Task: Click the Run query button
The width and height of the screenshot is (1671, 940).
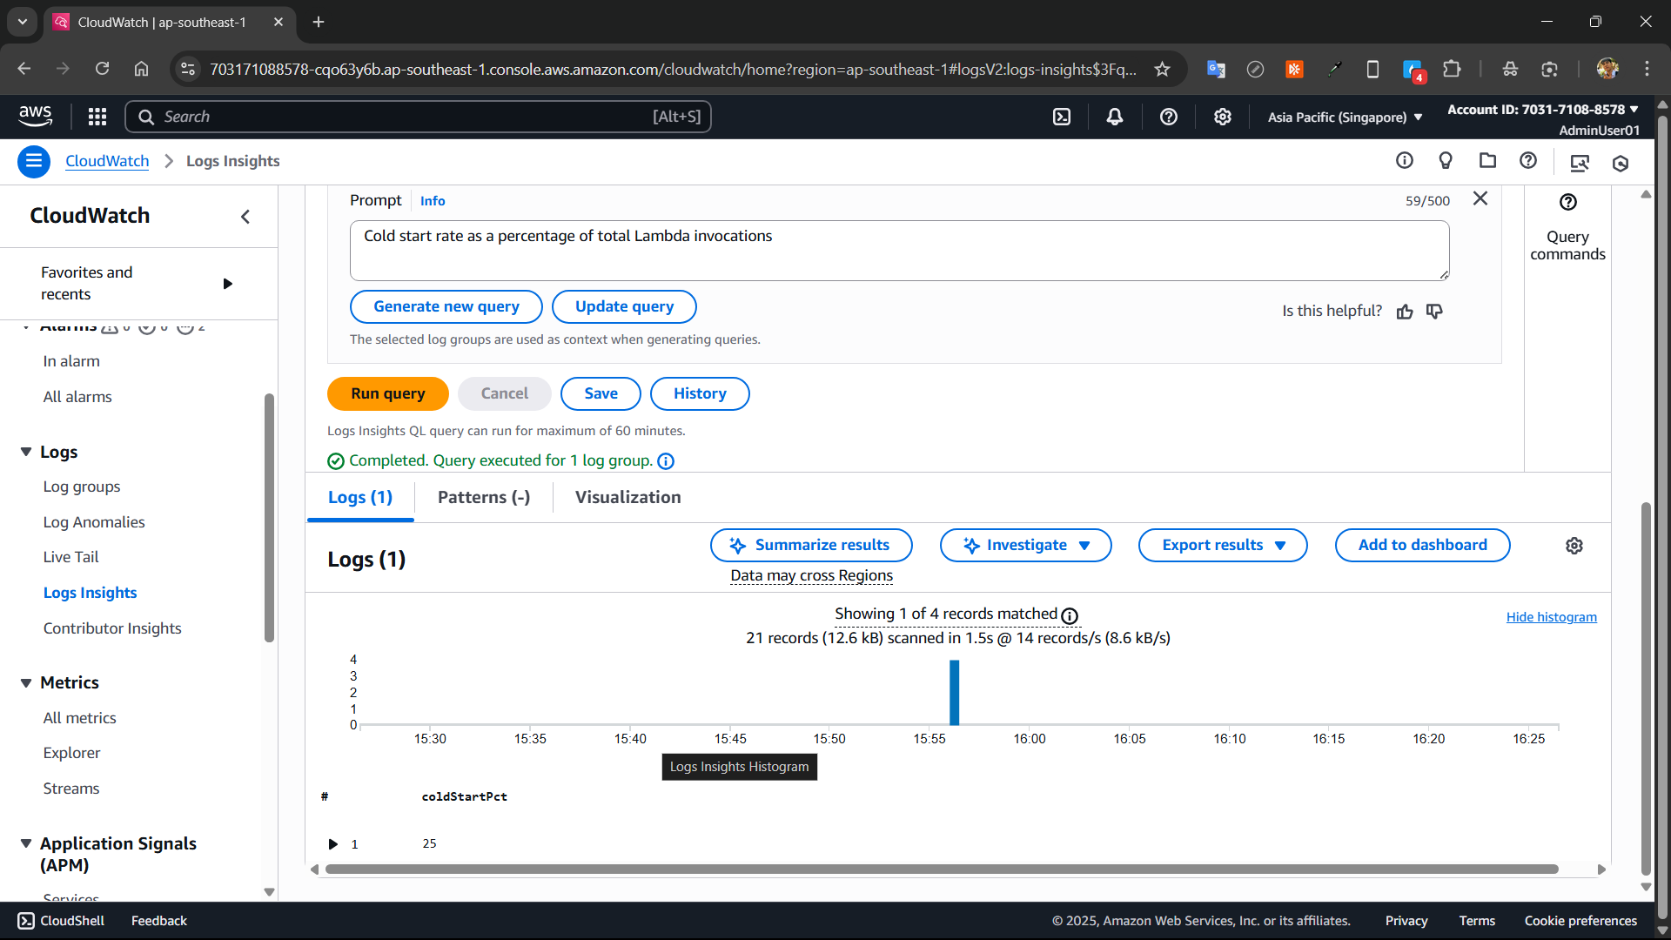Action: [x=388, y=393]
